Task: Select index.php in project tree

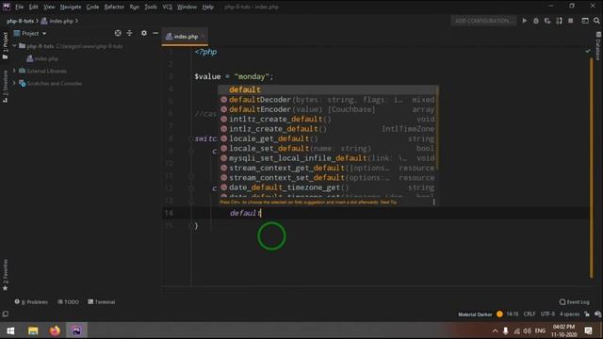Action: click(42, 58)
